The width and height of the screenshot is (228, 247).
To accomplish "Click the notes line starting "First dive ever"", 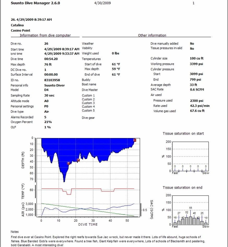I will tap(106, 237).
